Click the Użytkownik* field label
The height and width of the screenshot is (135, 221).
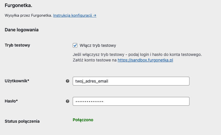(x=17, y=81)
